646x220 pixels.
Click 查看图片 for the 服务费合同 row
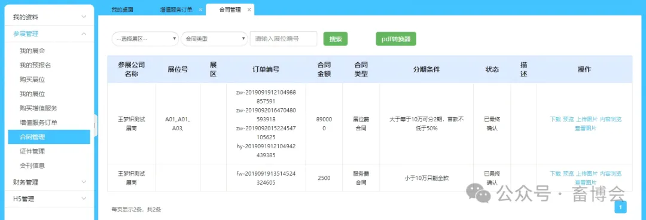(586, 182)
